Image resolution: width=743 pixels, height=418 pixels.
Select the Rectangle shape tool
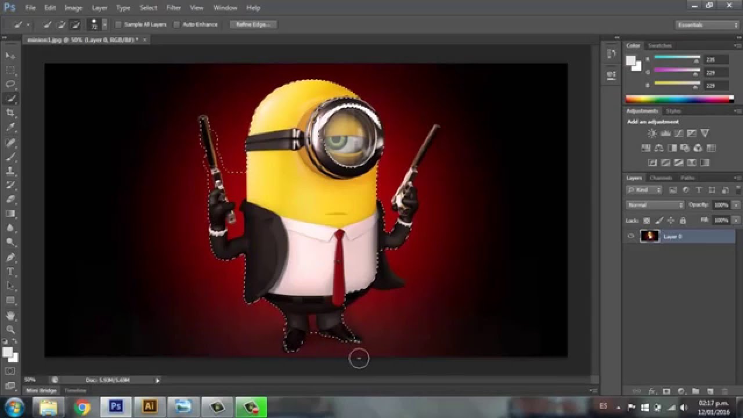10,301
